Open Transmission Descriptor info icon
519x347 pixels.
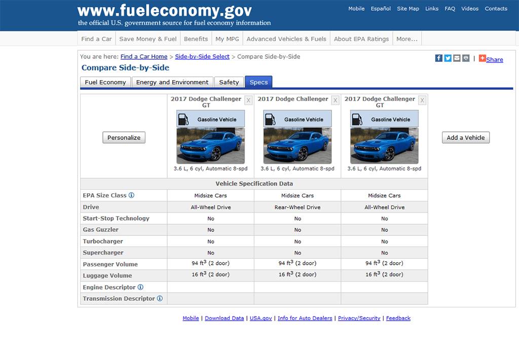point(160,298)
